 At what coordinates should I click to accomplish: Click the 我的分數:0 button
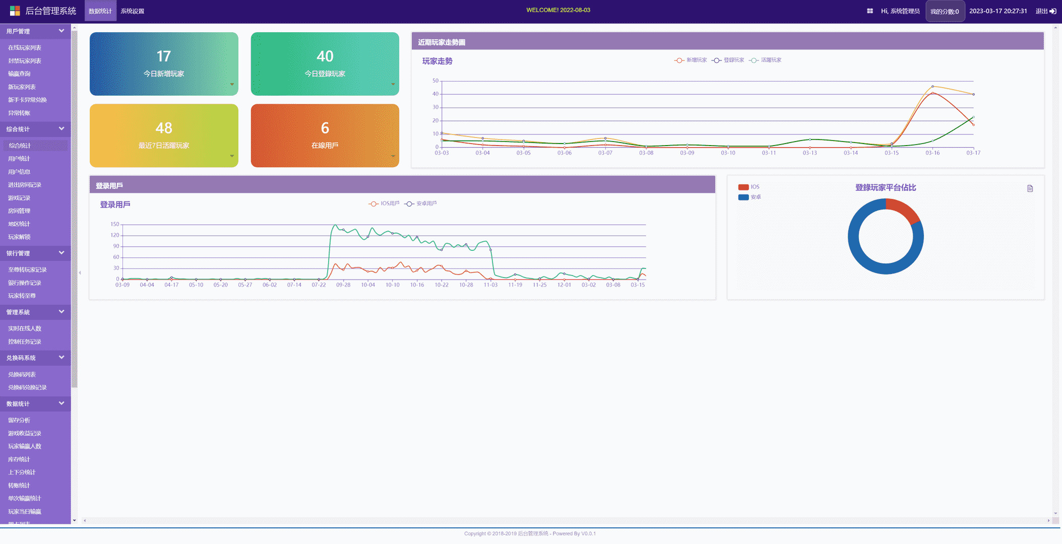click(x=945, y=11)
